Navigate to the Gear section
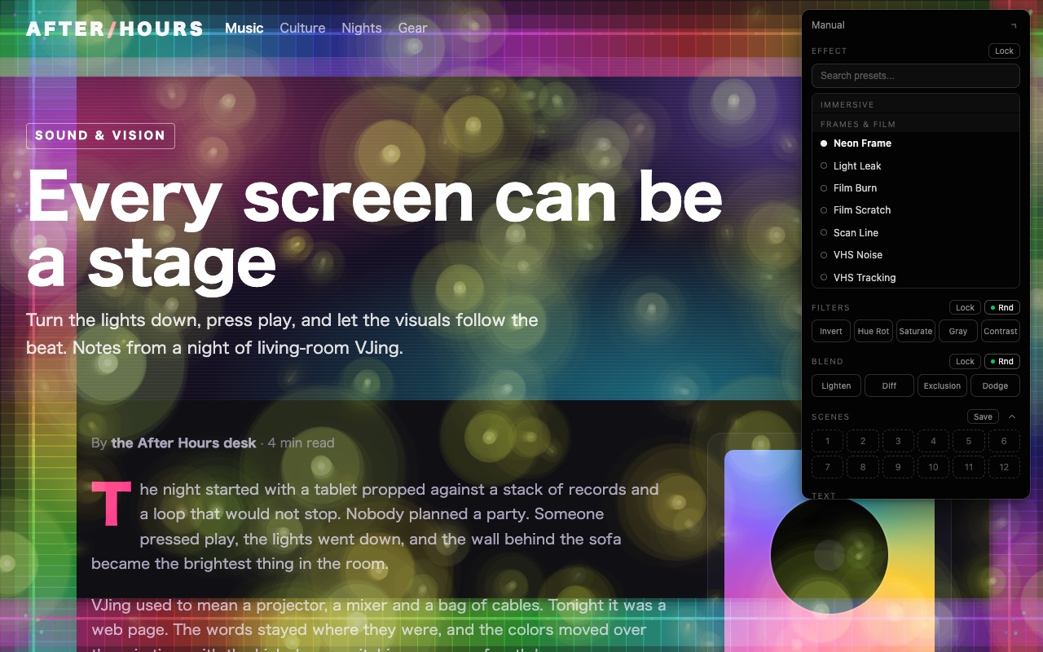 click(x=412, y=28)
